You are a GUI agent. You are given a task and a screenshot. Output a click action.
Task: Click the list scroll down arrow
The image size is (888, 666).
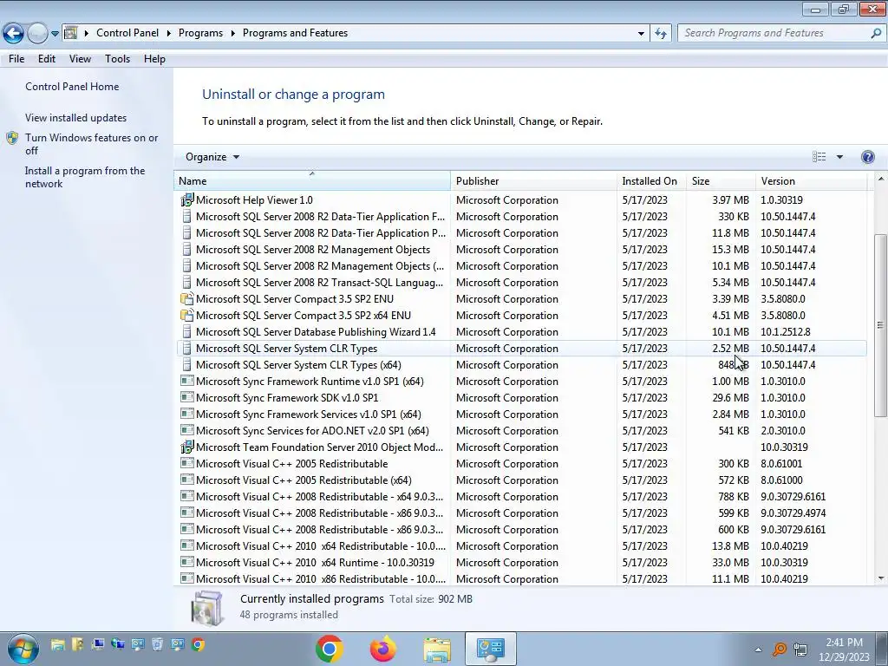click(x=881, y=578)
